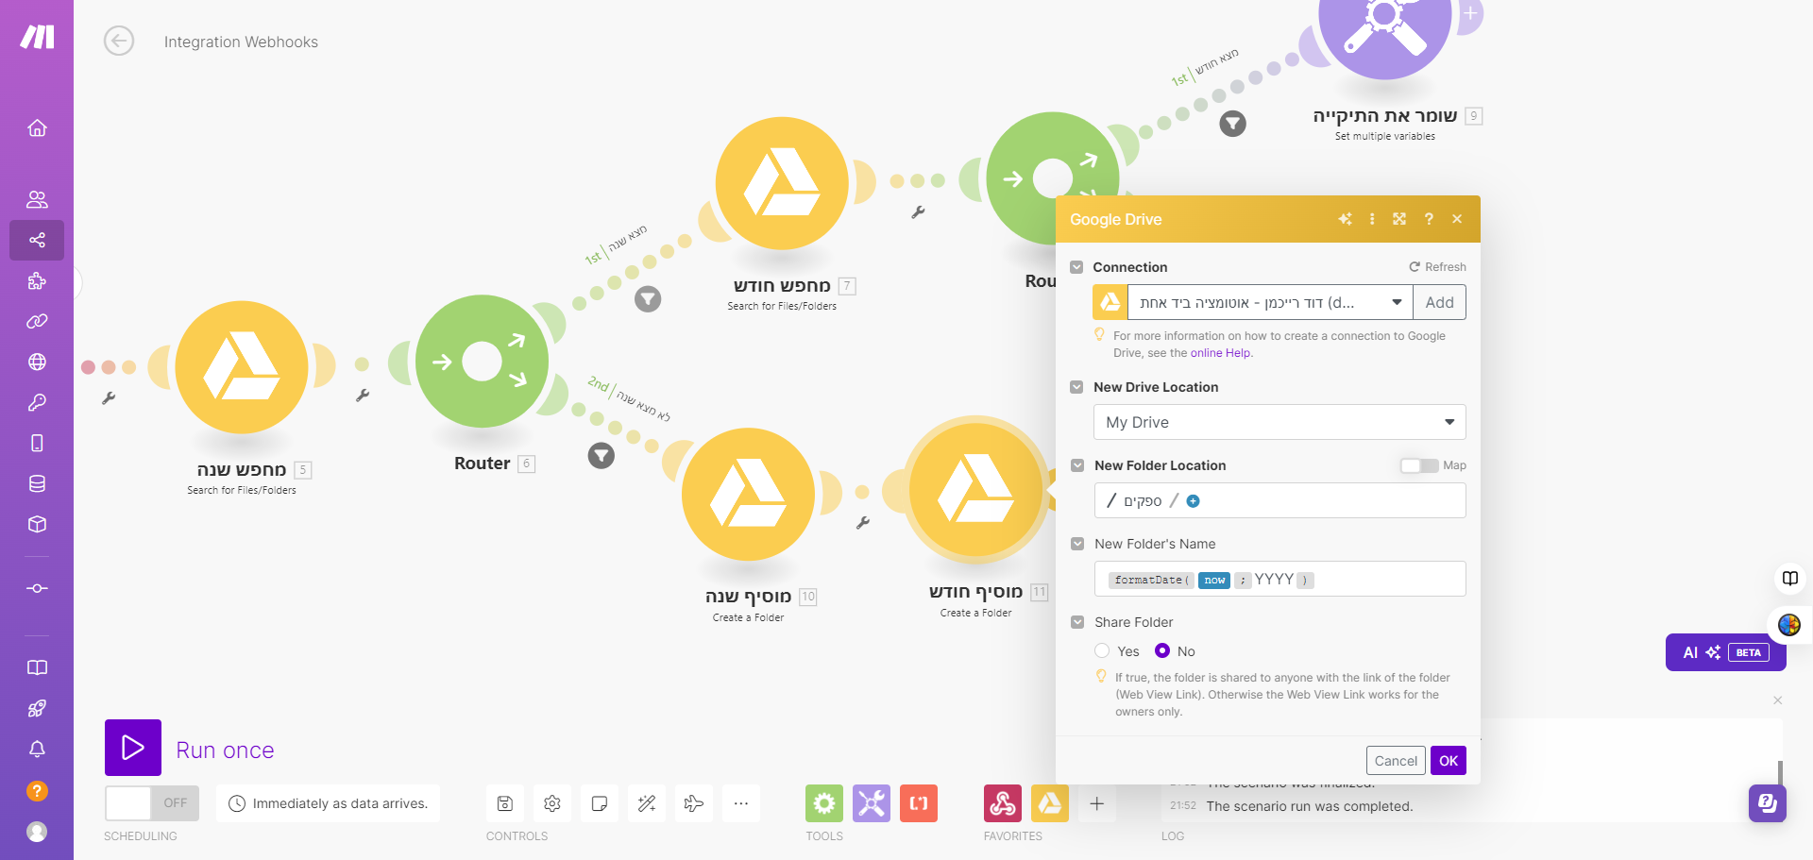Click the New Folder's Name formula field
The width and height of the screenshot is (1813, 860).
pyautogui.click(x=1279, y=579)
